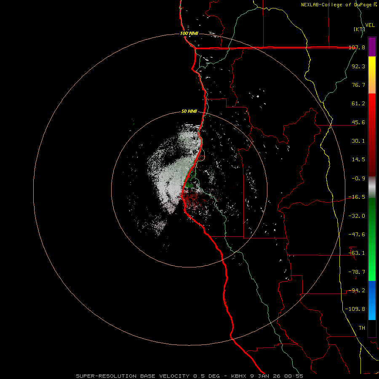This screenshot has height=379, width=379.
Task: Select the 45.6 velocity scale value
Action: (358, 122)
